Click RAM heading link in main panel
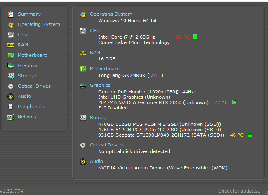This screenshot has width=268, height=195. tap(95, 52)
